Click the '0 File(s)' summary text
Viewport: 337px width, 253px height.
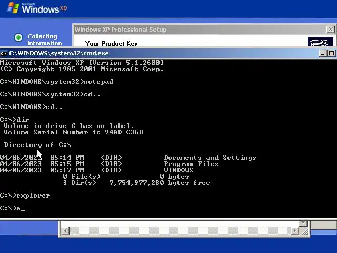(82, 177)
